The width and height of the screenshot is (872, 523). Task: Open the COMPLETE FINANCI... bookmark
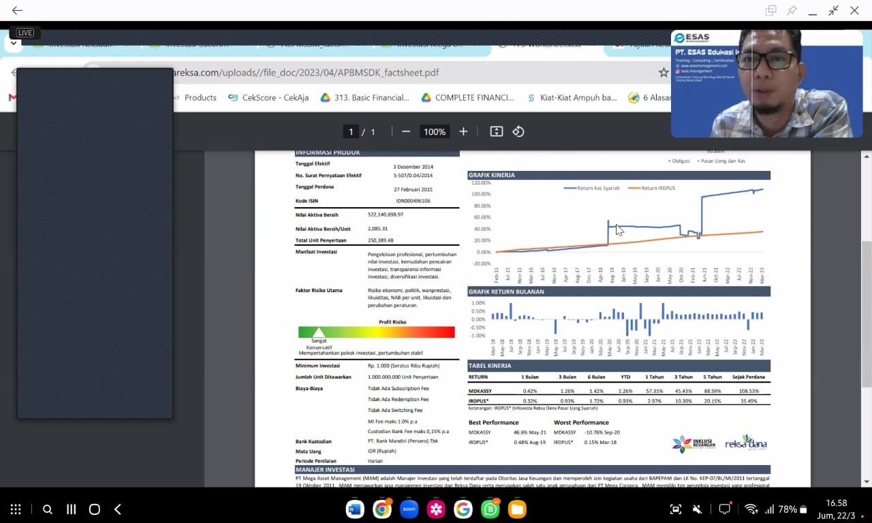467,97
